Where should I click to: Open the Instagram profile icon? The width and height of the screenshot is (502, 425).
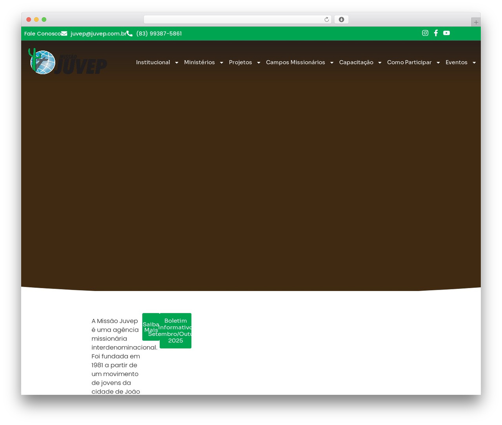pos(425,33)
